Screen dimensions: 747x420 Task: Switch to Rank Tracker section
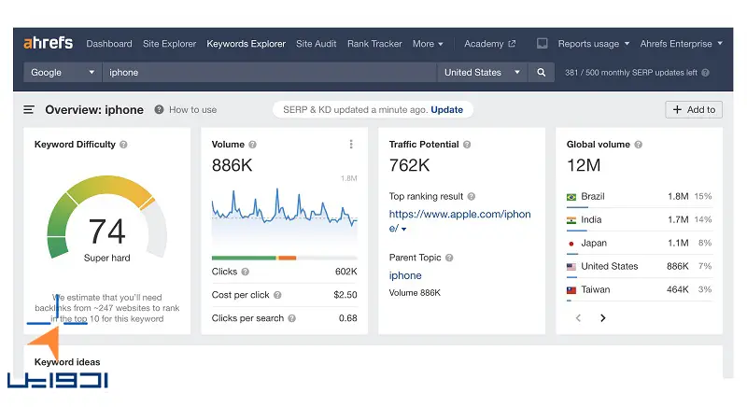pos(374,44)
